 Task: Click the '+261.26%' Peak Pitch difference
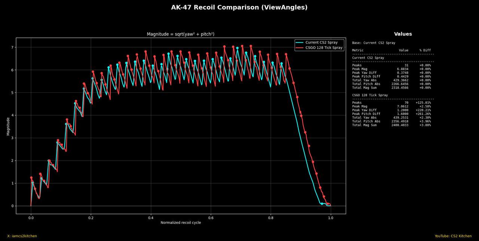(x=423, y=114)
